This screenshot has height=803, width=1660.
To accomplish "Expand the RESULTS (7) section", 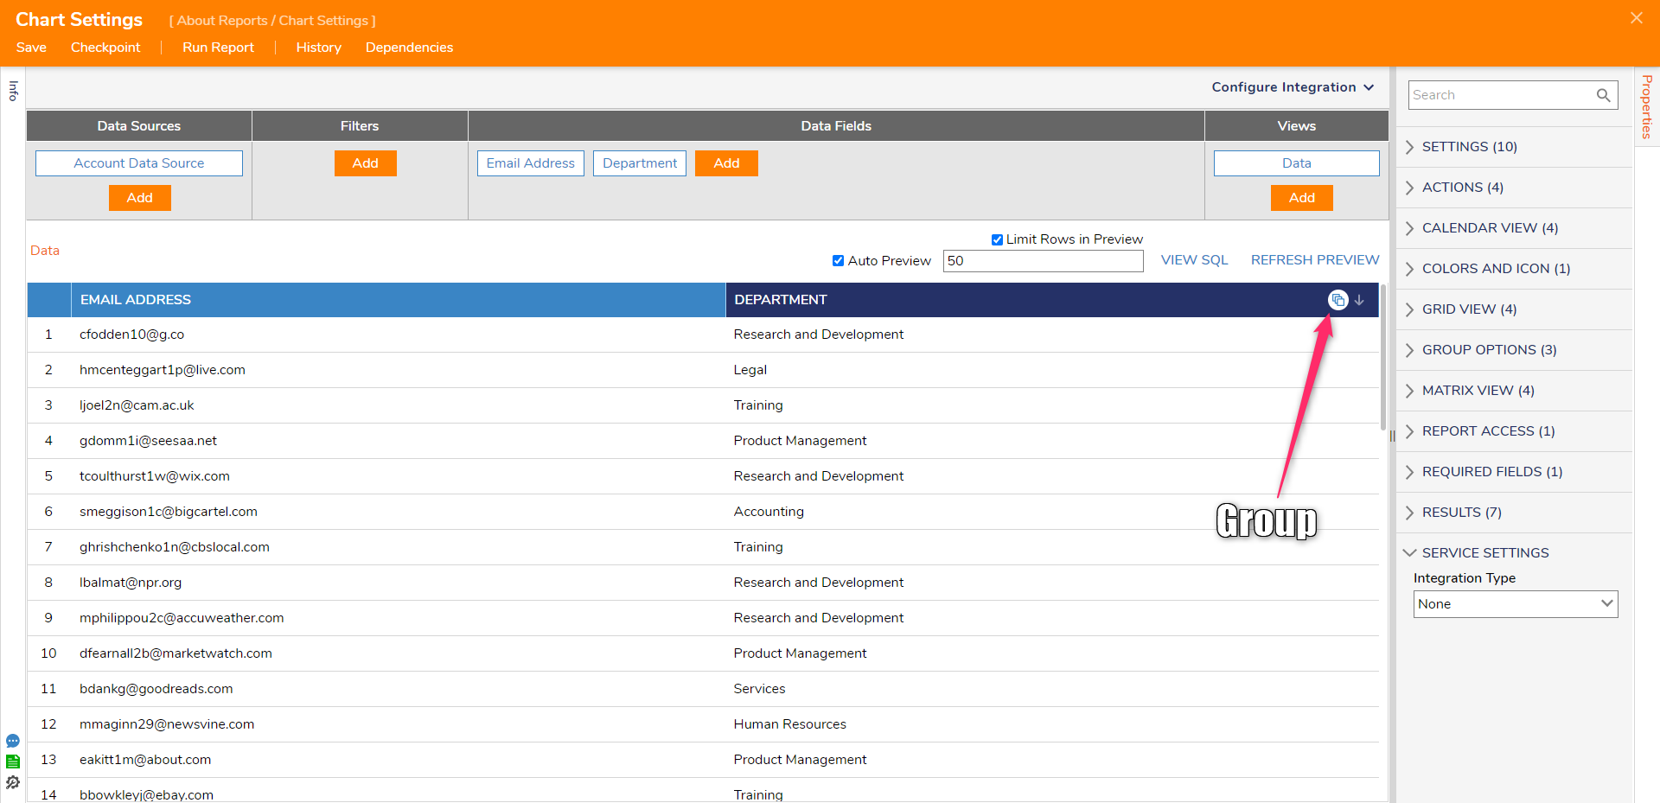I will pos(1514,513).
